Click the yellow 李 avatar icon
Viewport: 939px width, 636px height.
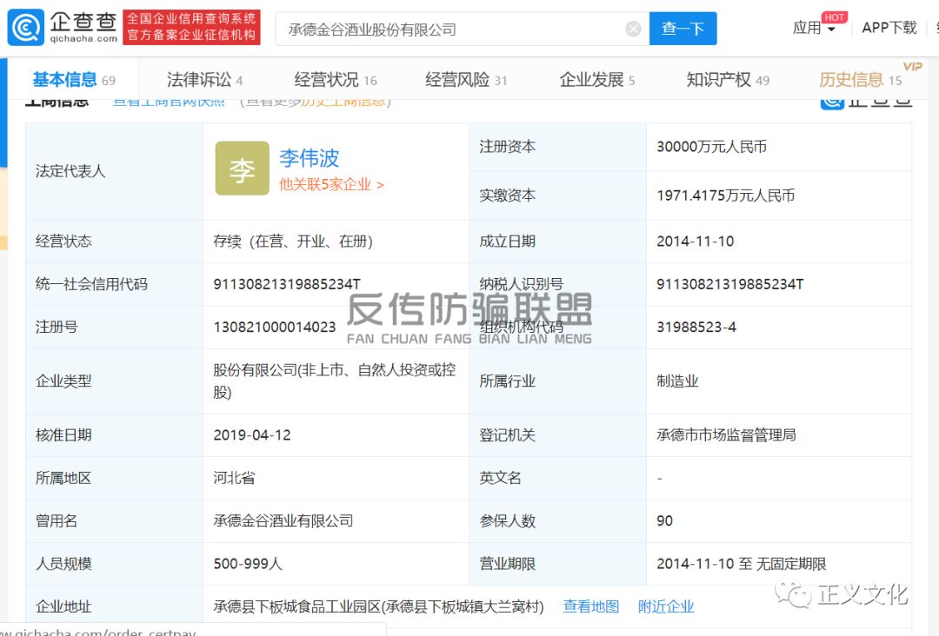[241, 168]
